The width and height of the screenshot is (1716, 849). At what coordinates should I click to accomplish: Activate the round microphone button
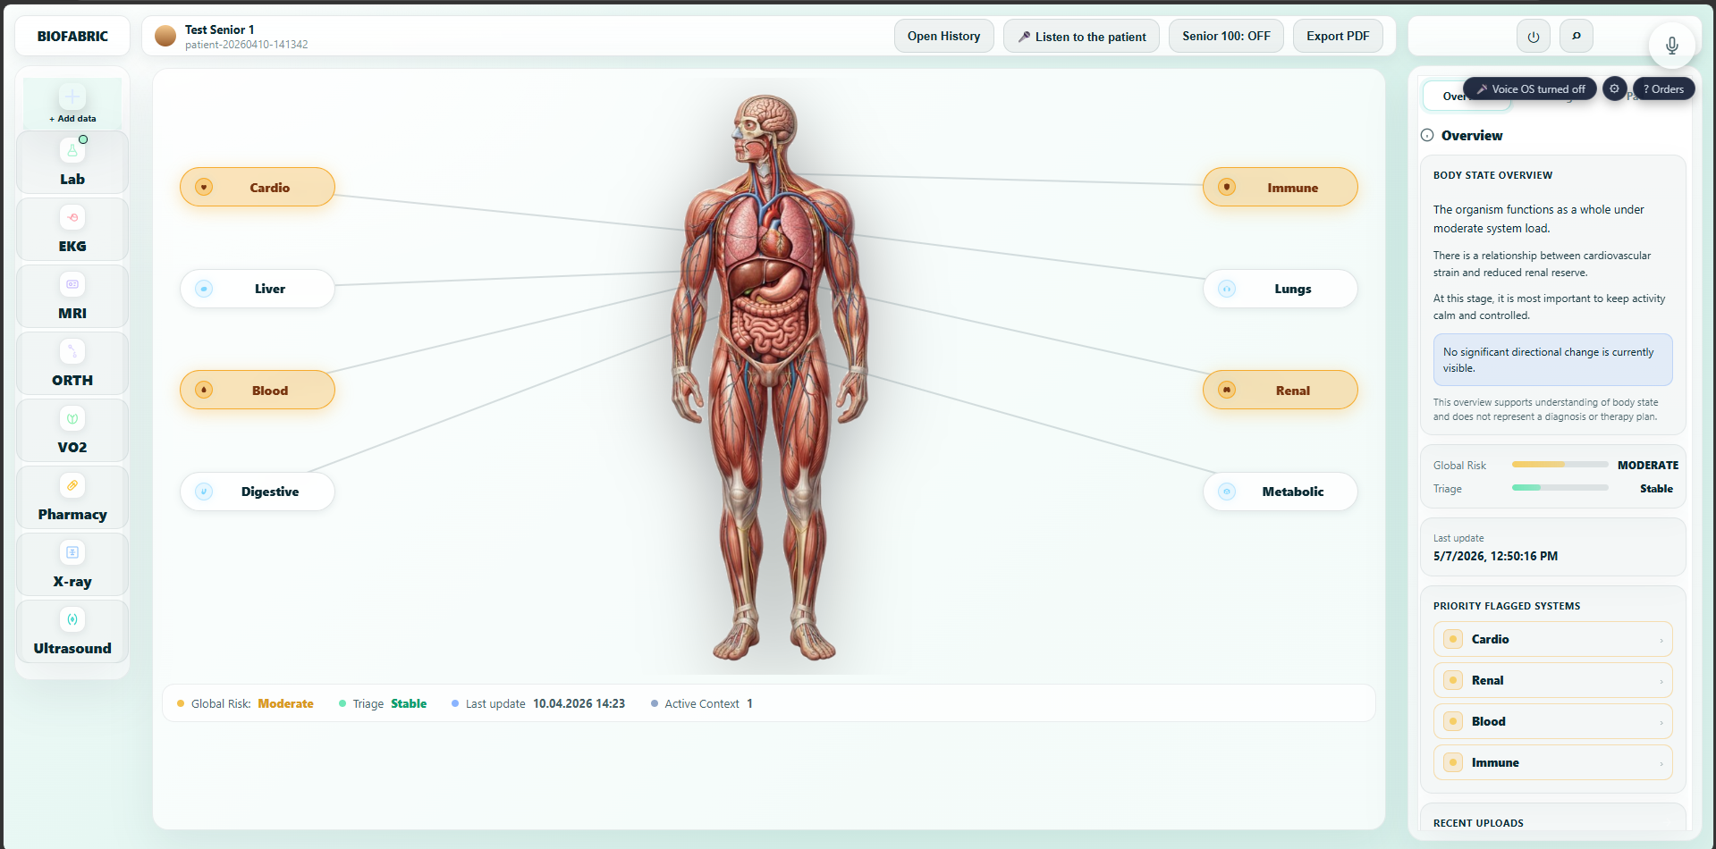coord(1671,45)
